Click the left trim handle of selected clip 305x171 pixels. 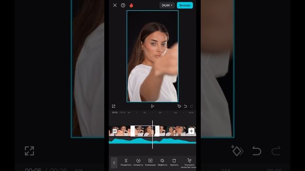(132, 131)
